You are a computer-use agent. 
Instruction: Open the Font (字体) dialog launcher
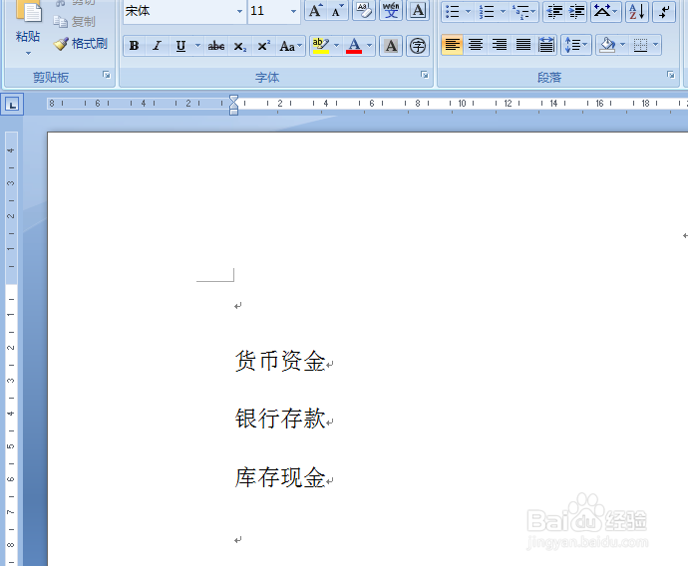pyautogui.click(x=425, y=75)
